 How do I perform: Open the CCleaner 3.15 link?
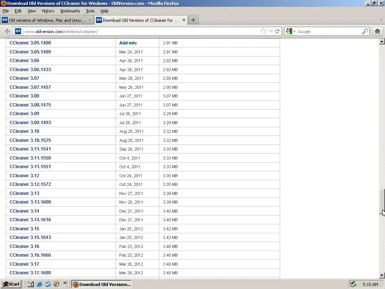(24, 229)
